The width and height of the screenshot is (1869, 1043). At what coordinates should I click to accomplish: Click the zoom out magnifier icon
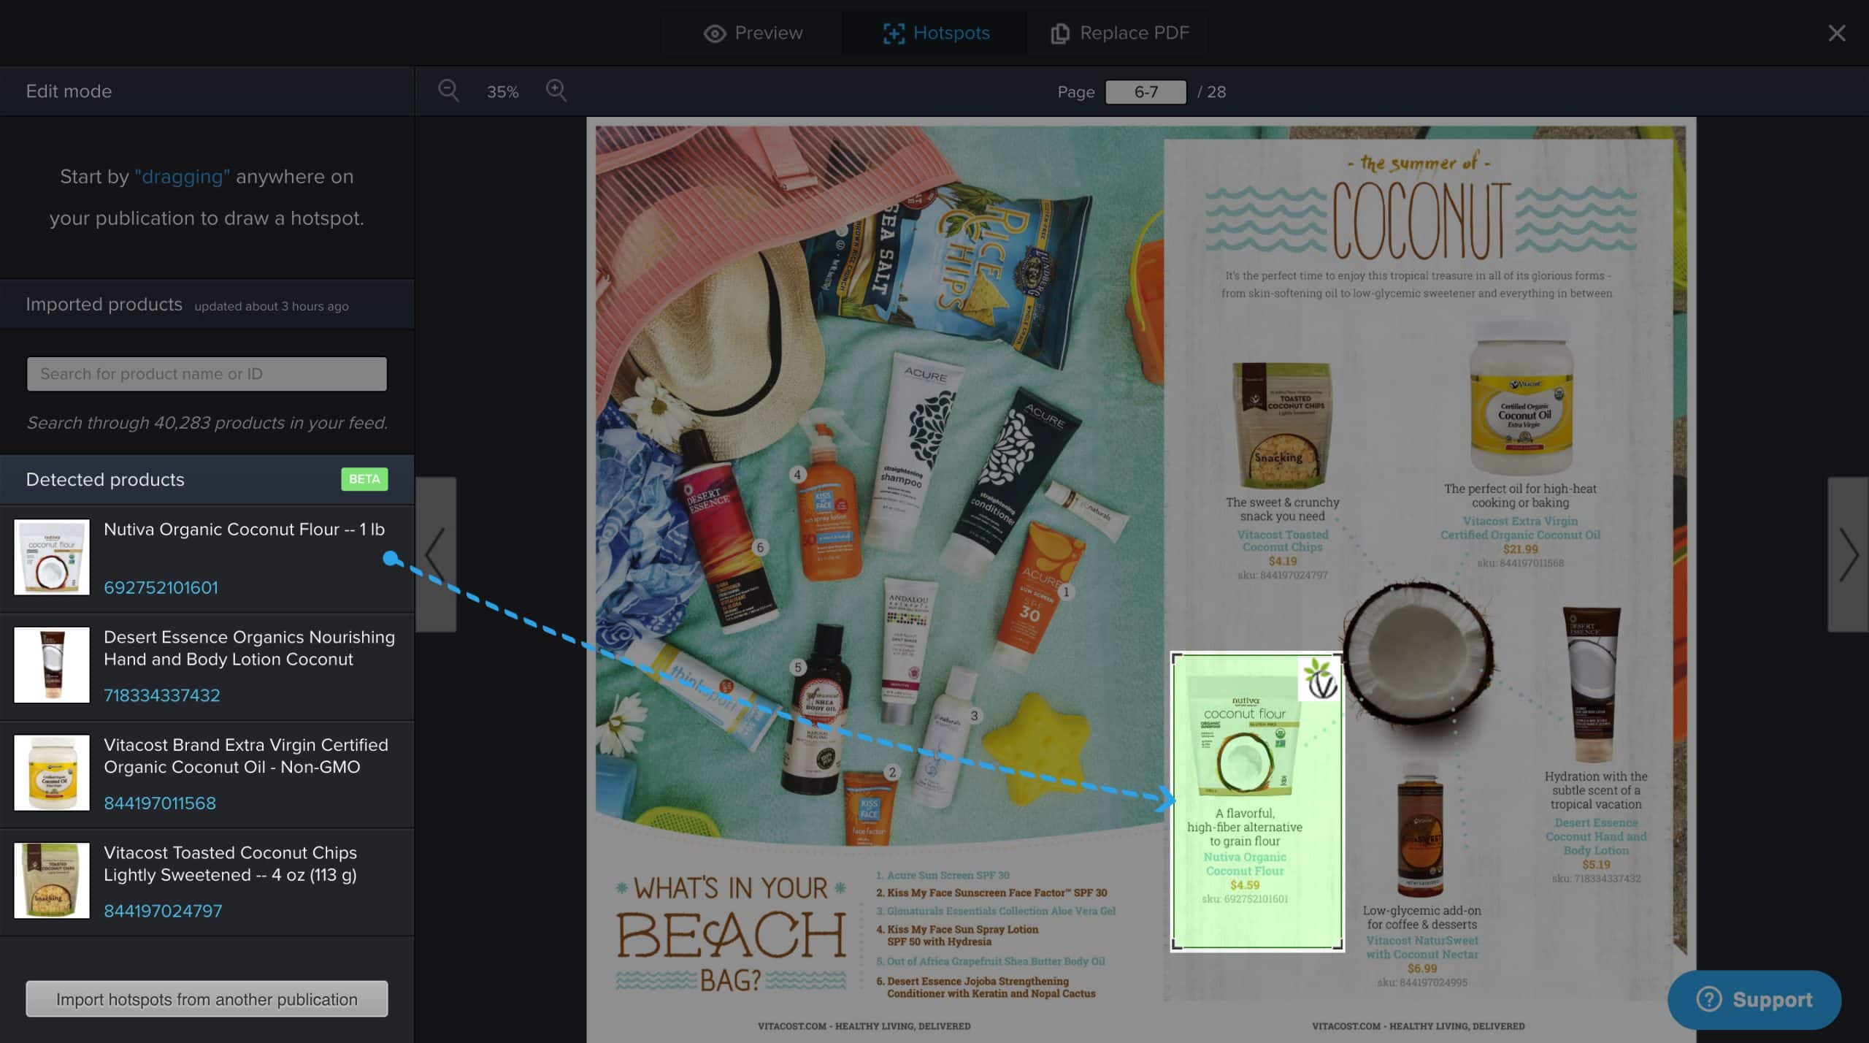(449, 91)
